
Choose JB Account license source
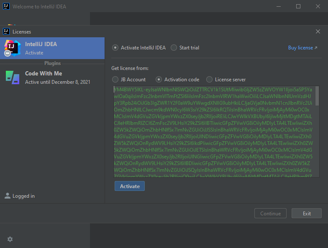pos(115,80)
